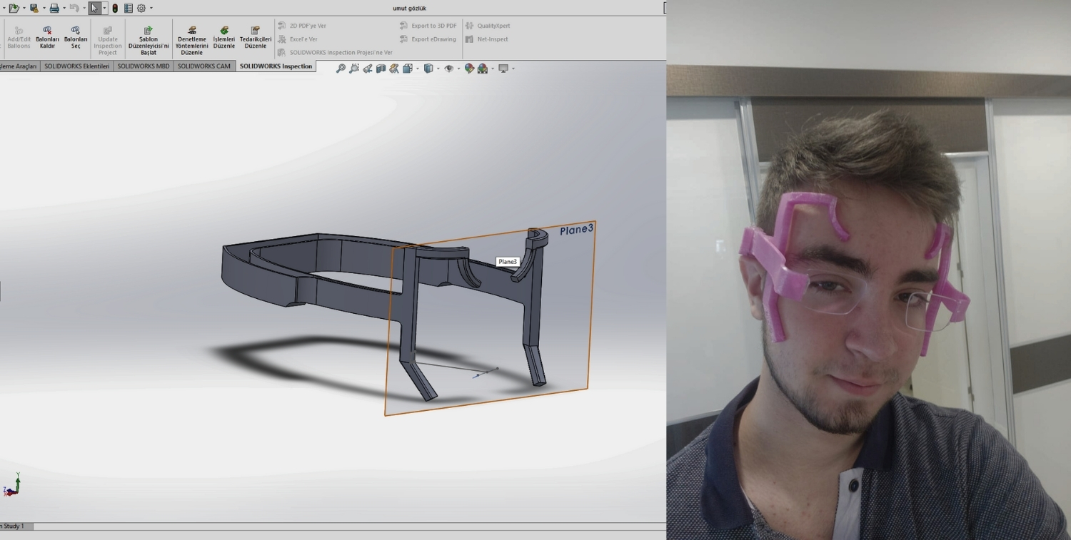Click the Rebuild traffic light icon
1071x540 pixels.
pyautogui.click(x=115, y=9)
